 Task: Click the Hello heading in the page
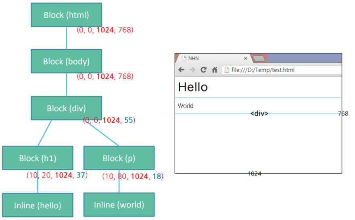coord(193,87)
